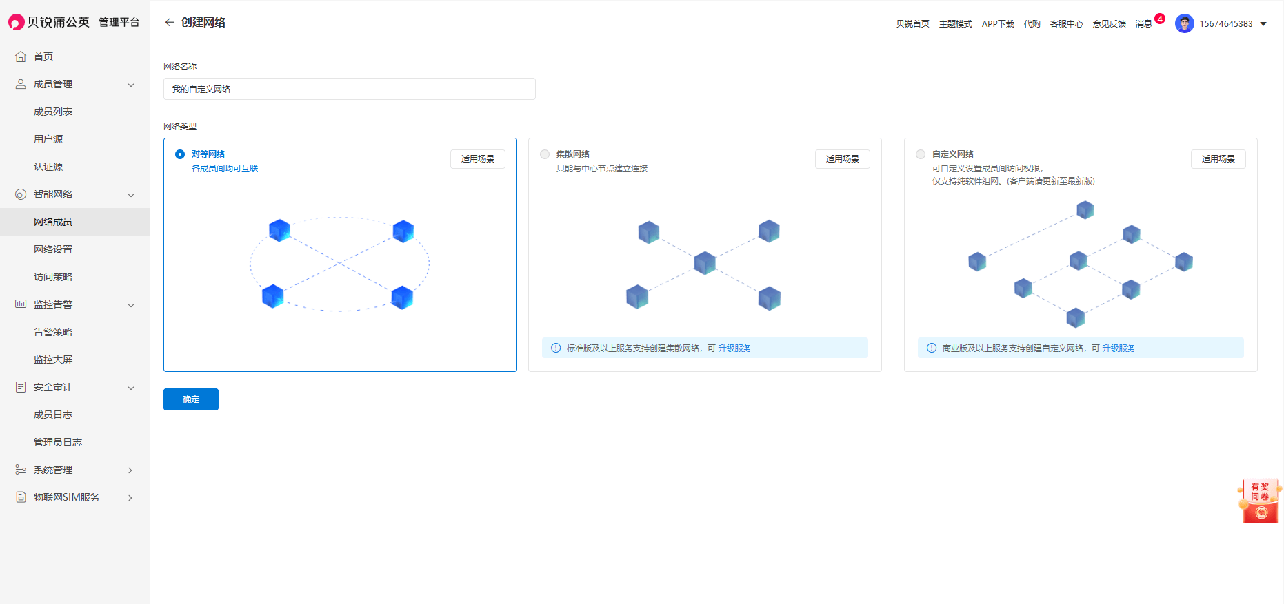Image resolution: width=1284 pixels, height=604 pixels.
Task: Open the account dropdown next to 15674645383
Action: pyautogui.click(x=1263, y=24)
